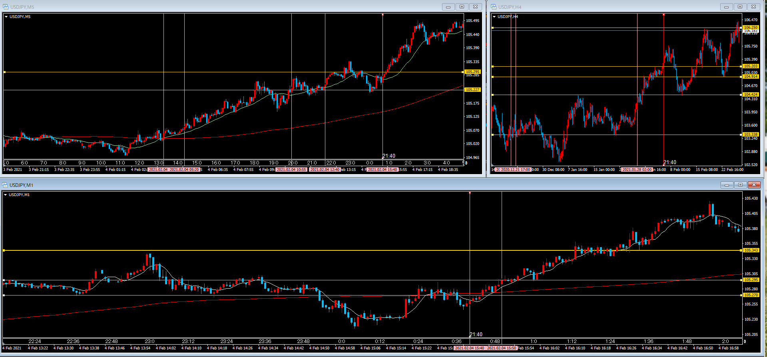Viewport: 767px width, 357px height.
Task: Select the 103.338 price label in H4 chart
Action: pyautogui.click(x=751, y=135)
